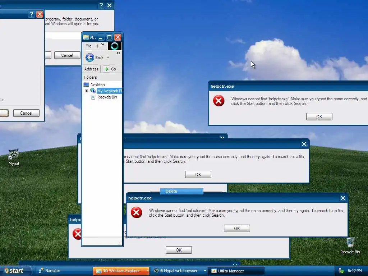Click the Explorer window title folder icon

pos(86,37)
